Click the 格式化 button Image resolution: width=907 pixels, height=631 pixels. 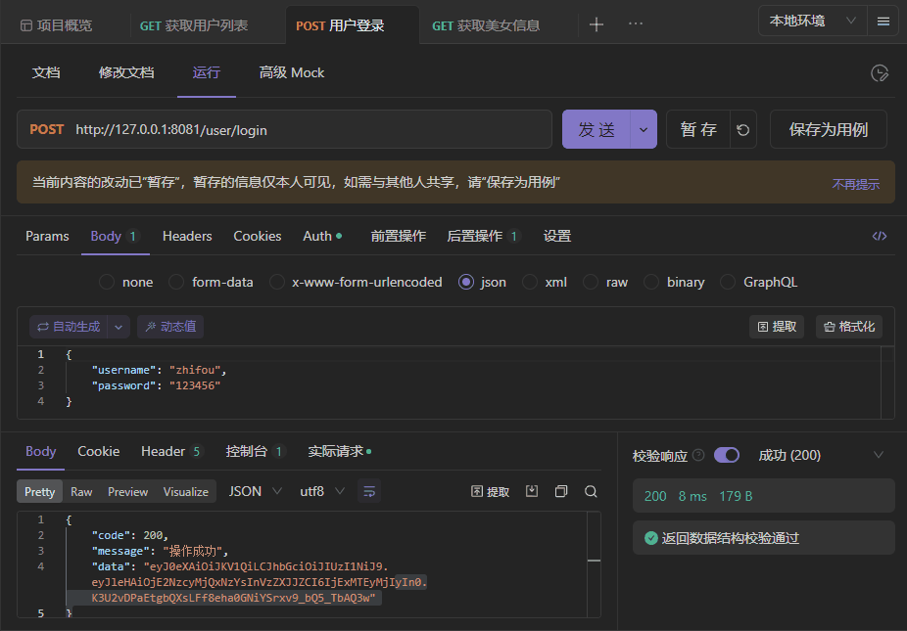point(848,327)
